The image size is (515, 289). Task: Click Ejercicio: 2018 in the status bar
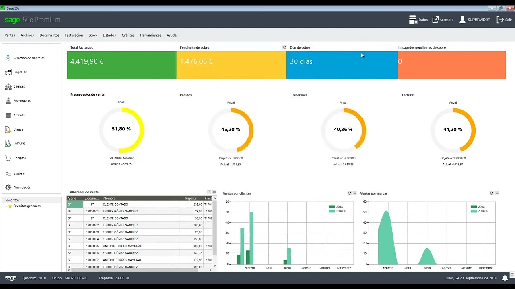coord(34,278)
